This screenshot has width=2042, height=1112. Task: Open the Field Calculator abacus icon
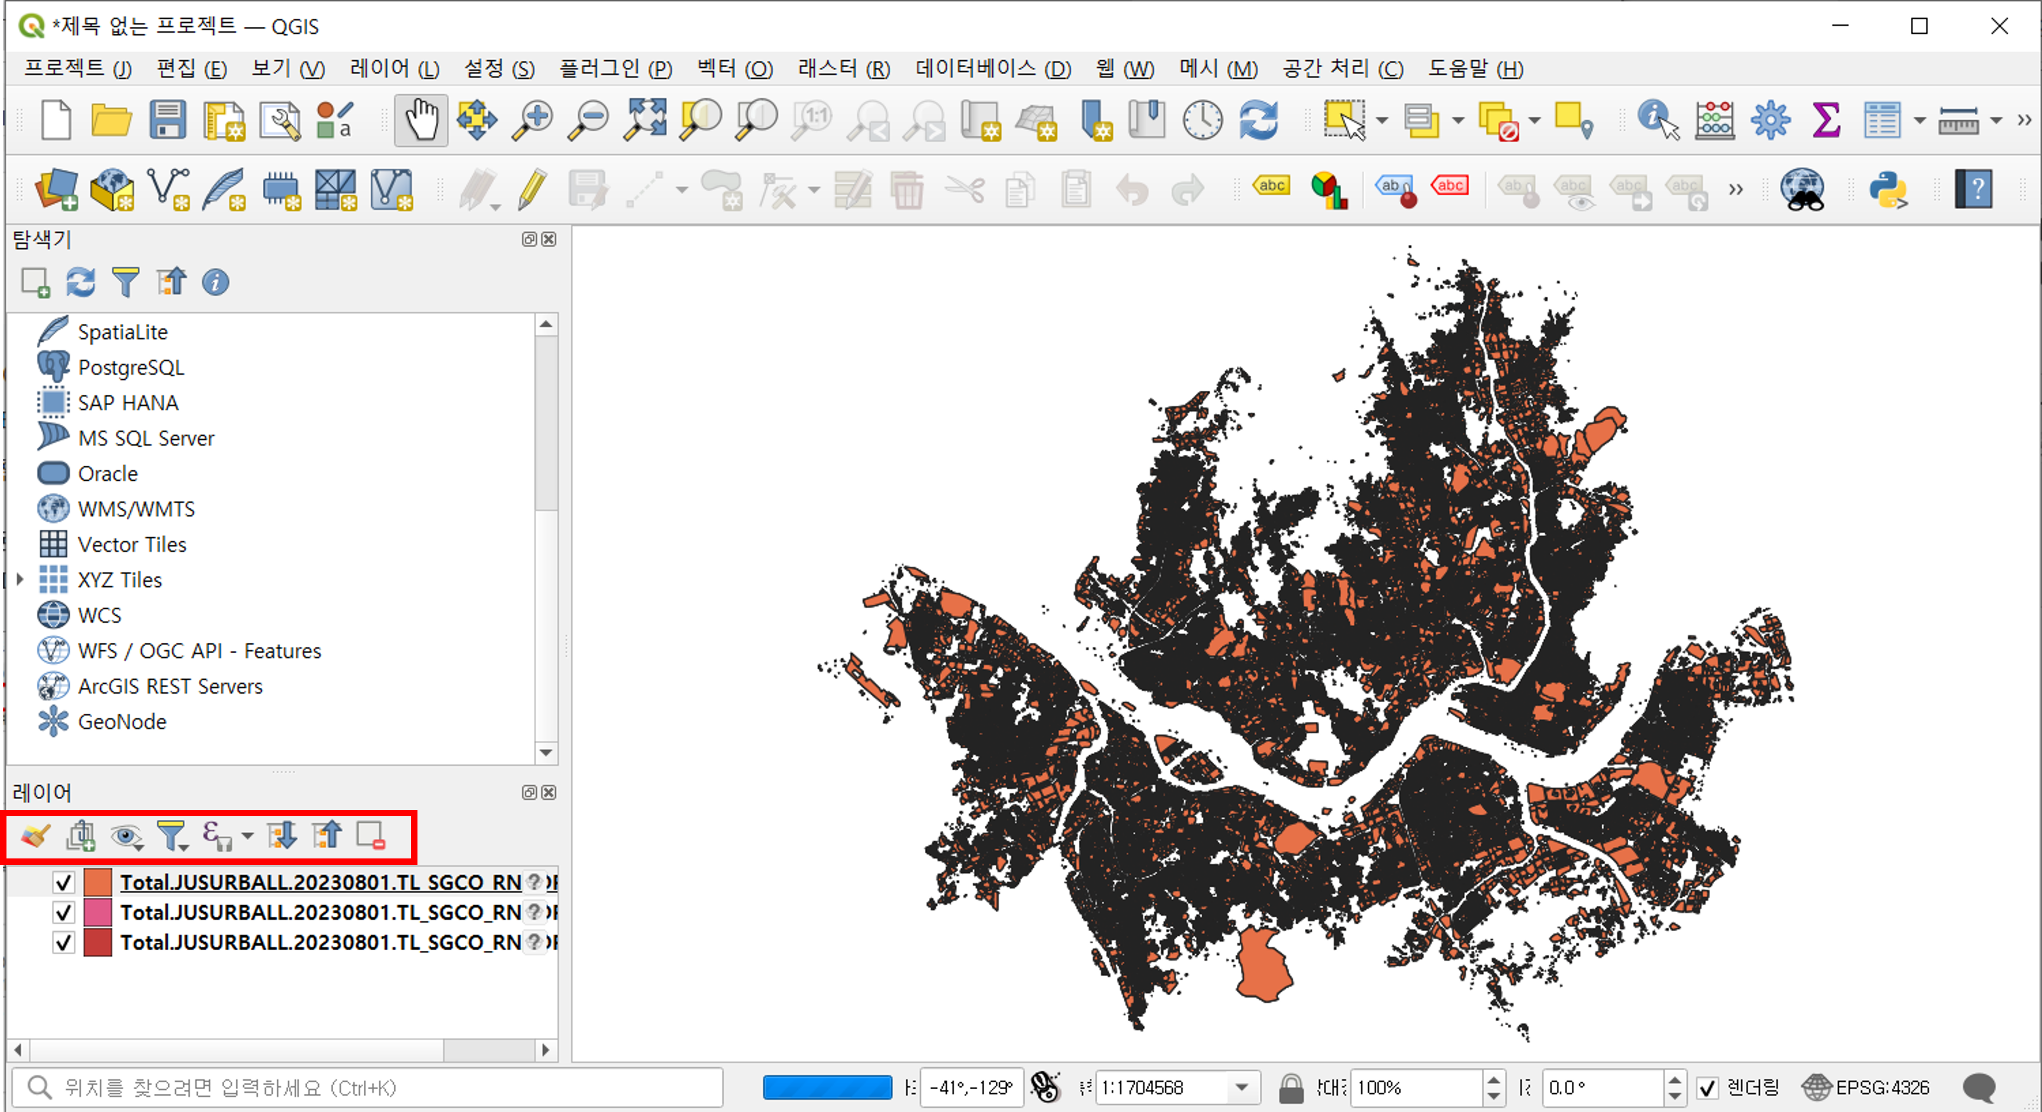[1714, 121]
